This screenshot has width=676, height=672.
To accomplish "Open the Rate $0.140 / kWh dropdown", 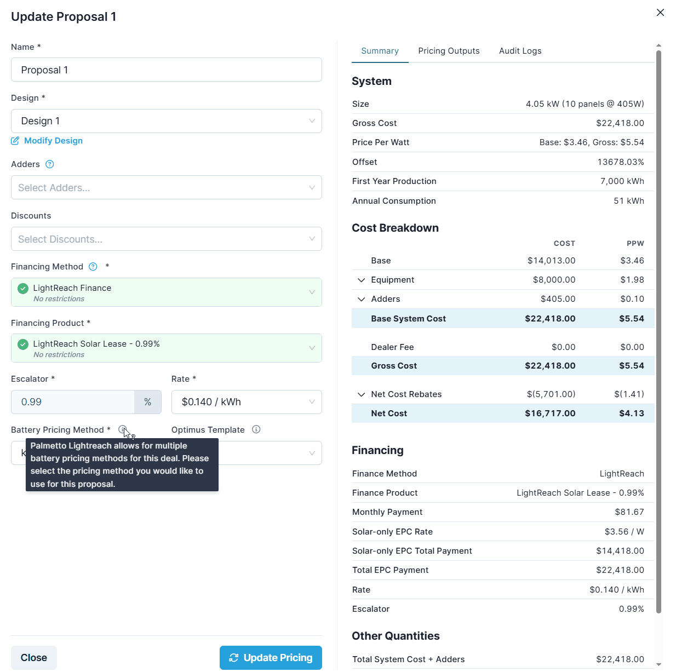I will 247,402.
